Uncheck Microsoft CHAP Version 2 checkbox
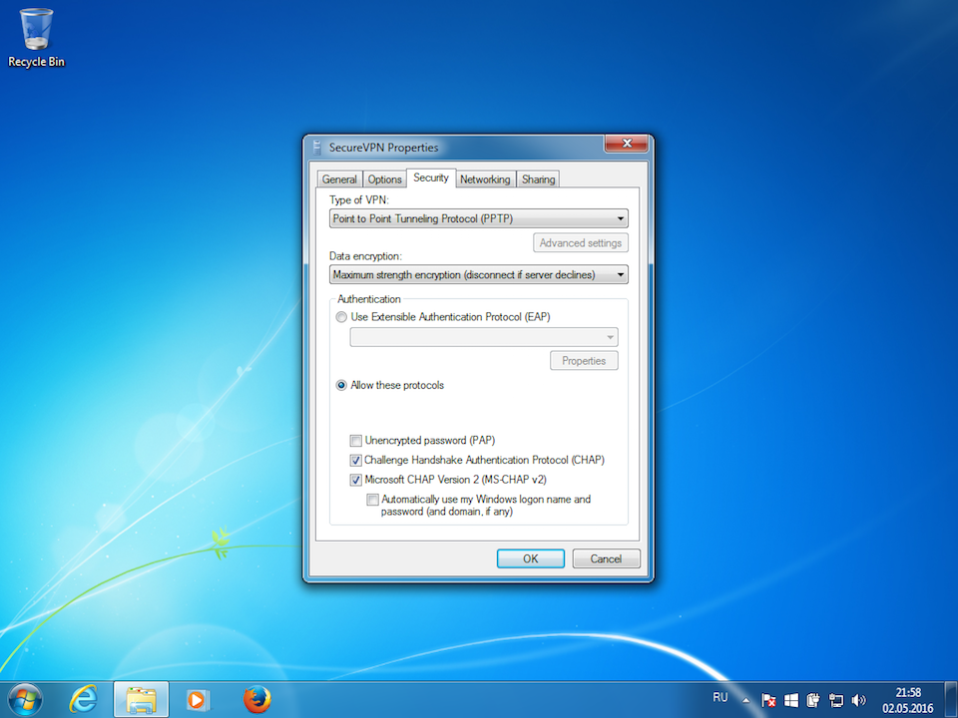958x718 pixels. click(355, 480)
